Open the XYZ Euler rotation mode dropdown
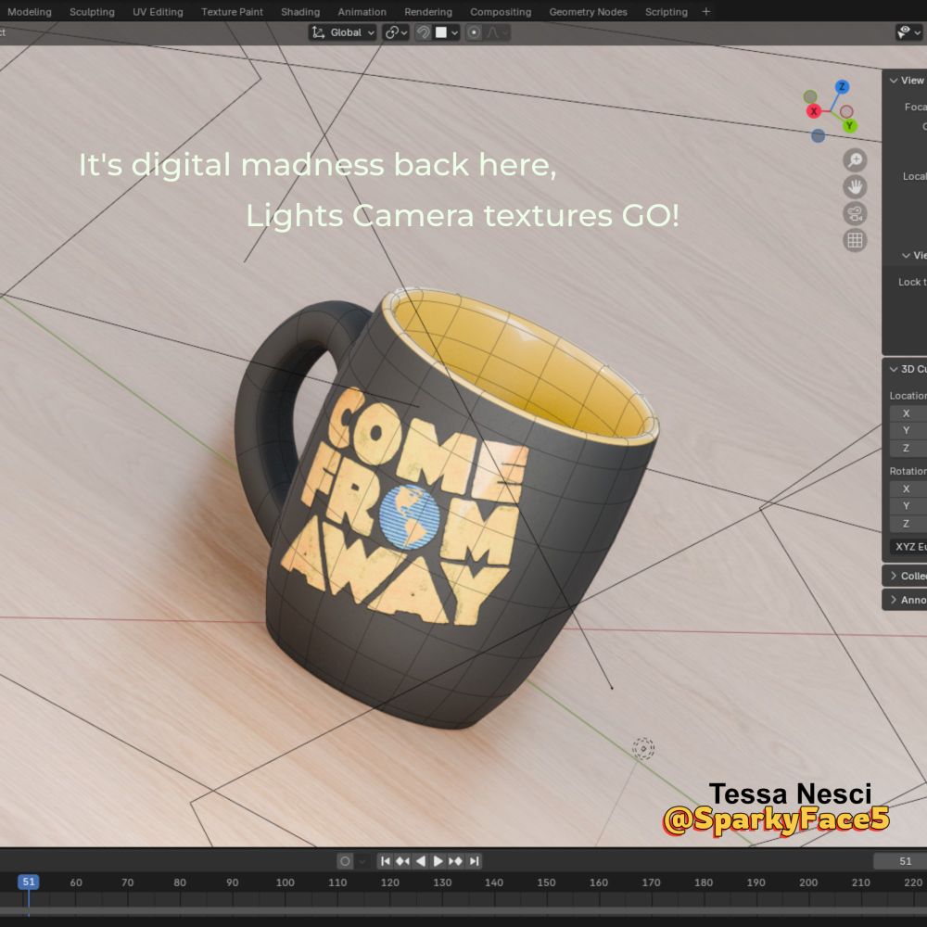The height and width of the screenshot is (927, 927). (908, 547)
